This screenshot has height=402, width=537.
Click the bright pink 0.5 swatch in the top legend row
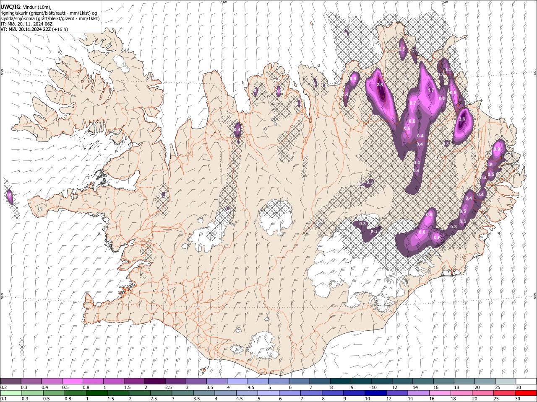point(72,381)
